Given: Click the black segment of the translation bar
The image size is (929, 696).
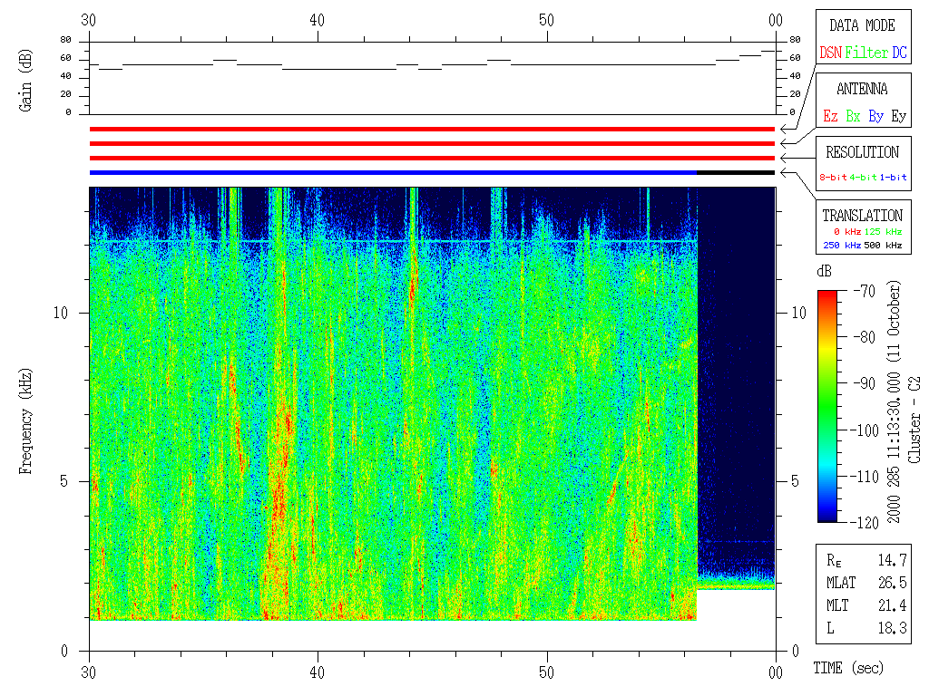Looking at the screenshot, I should click(x=735, y=172).
